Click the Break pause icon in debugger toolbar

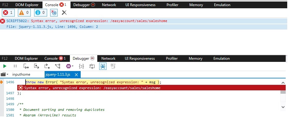15,66
